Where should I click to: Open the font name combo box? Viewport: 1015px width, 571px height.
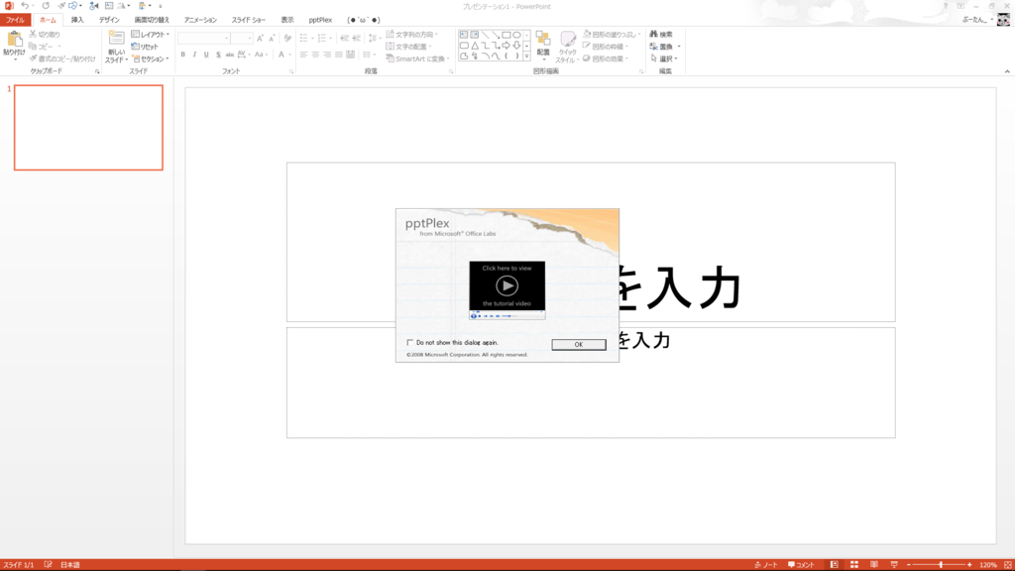204,39
